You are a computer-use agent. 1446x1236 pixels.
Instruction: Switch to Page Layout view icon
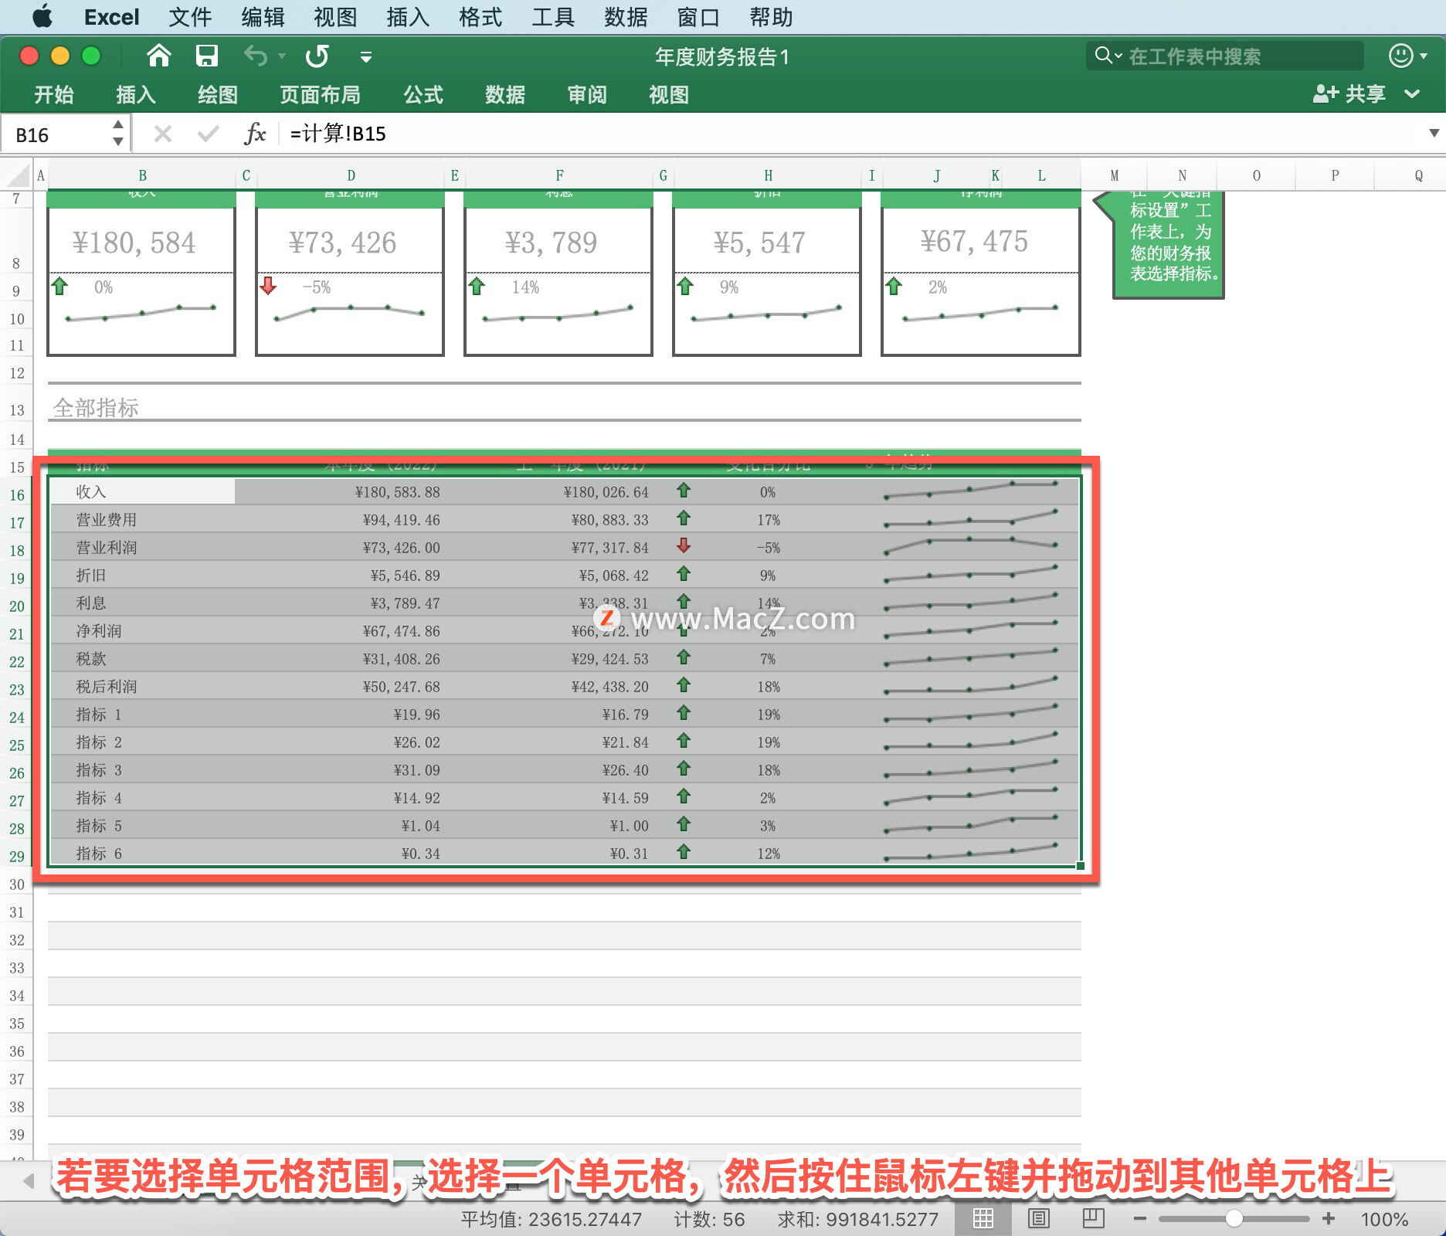coord(1039,1219)
